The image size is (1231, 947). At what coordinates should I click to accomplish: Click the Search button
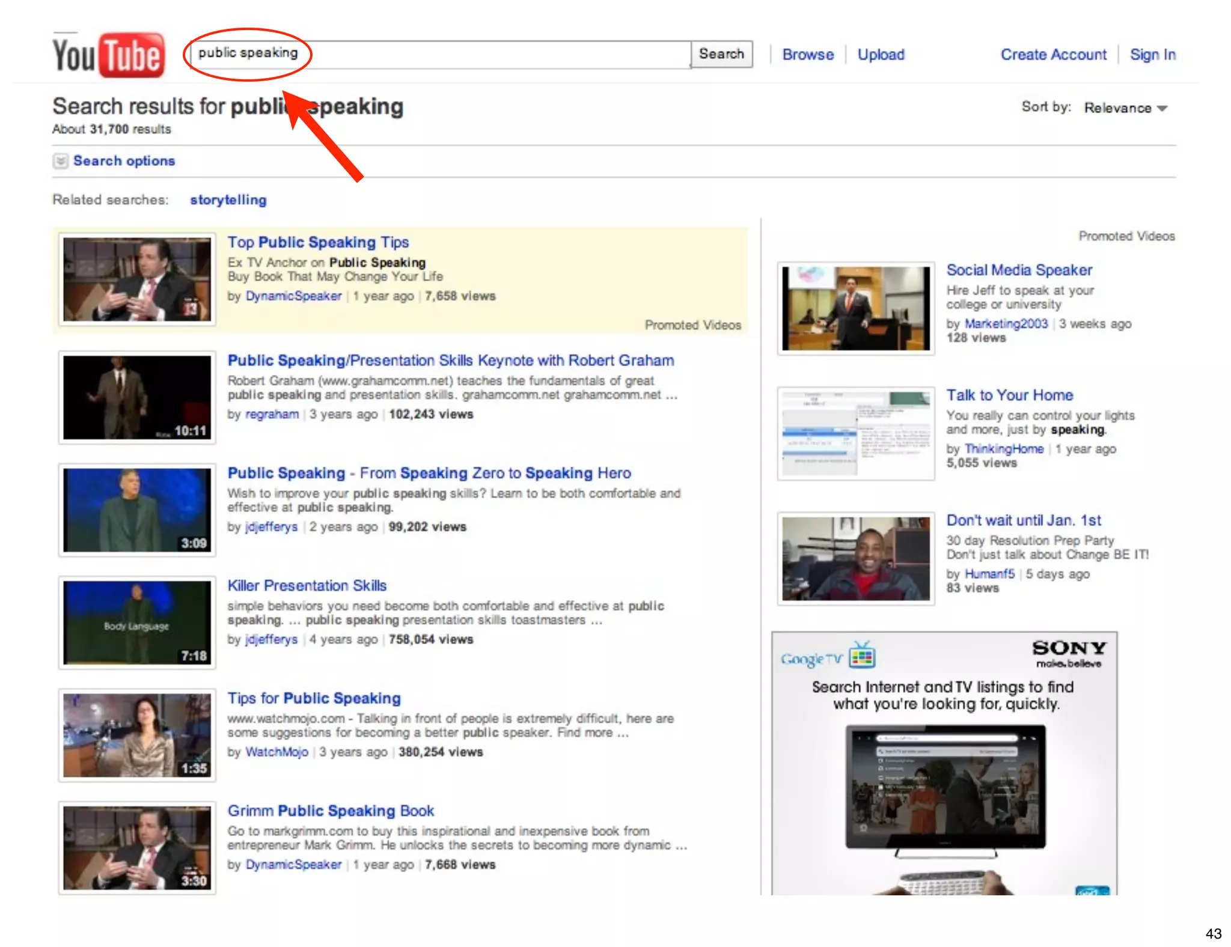[x=721, y=54]
